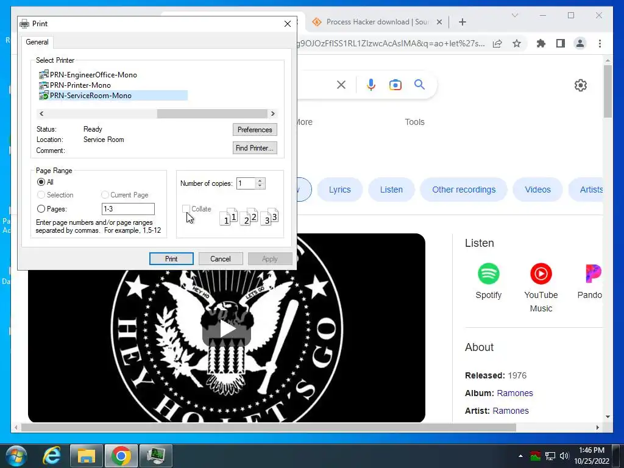Open the Tools search option
The width and height of the screenshot is (624, 468).
414,122
